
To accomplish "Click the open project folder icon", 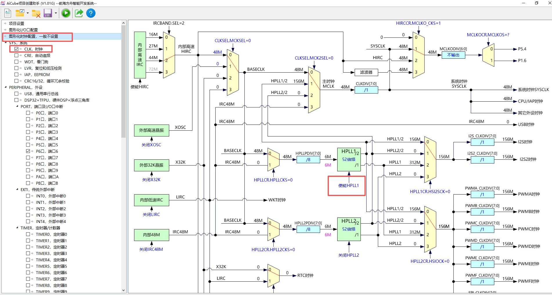I will pos(20,13).
